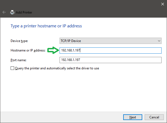Click the 'Add Printer' window title text
167x123 pixels.
(x=24, y=12)
